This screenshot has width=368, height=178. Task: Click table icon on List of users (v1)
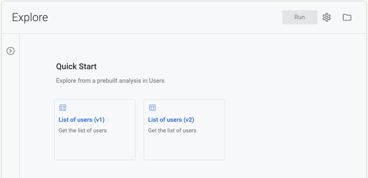pyautogui.click(x=63, y=108)
